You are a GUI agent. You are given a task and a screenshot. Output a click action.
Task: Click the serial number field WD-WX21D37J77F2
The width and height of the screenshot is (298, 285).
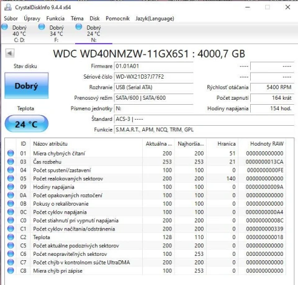[153, 77]
